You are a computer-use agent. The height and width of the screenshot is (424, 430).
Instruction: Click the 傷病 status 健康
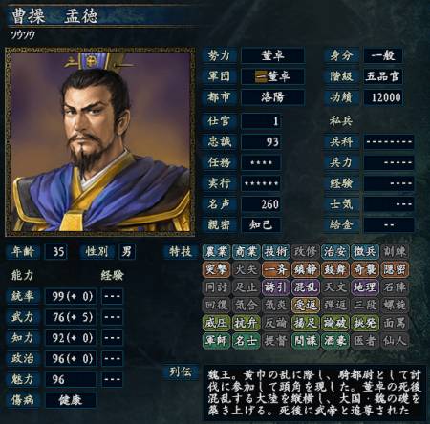71,400
